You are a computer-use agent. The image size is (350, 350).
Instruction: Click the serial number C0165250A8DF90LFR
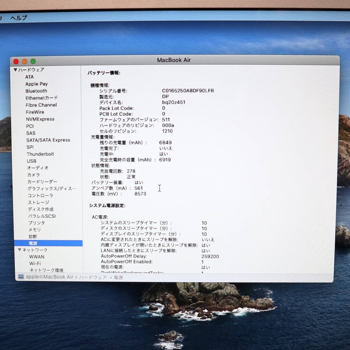click(188, 91)
